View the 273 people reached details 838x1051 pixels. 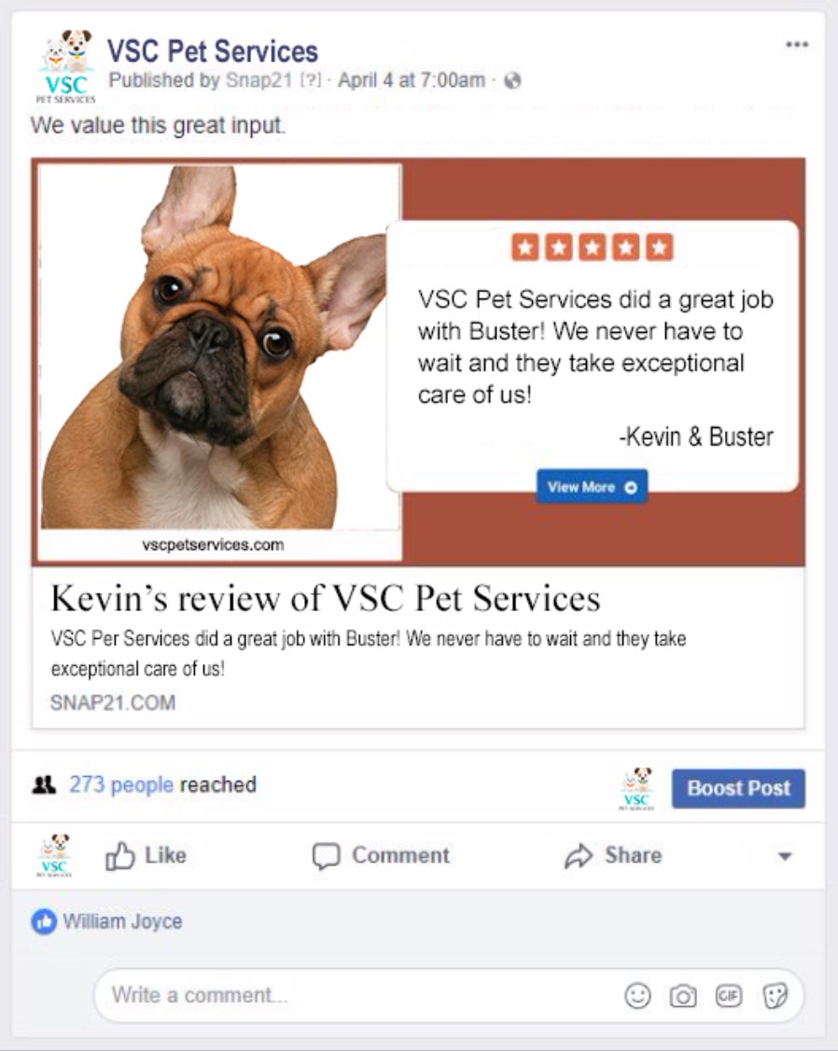121,785
